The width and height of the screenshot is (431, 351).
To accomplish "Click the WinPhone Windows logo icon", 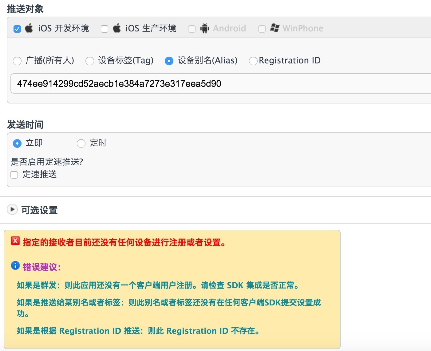I will (275, 28).
